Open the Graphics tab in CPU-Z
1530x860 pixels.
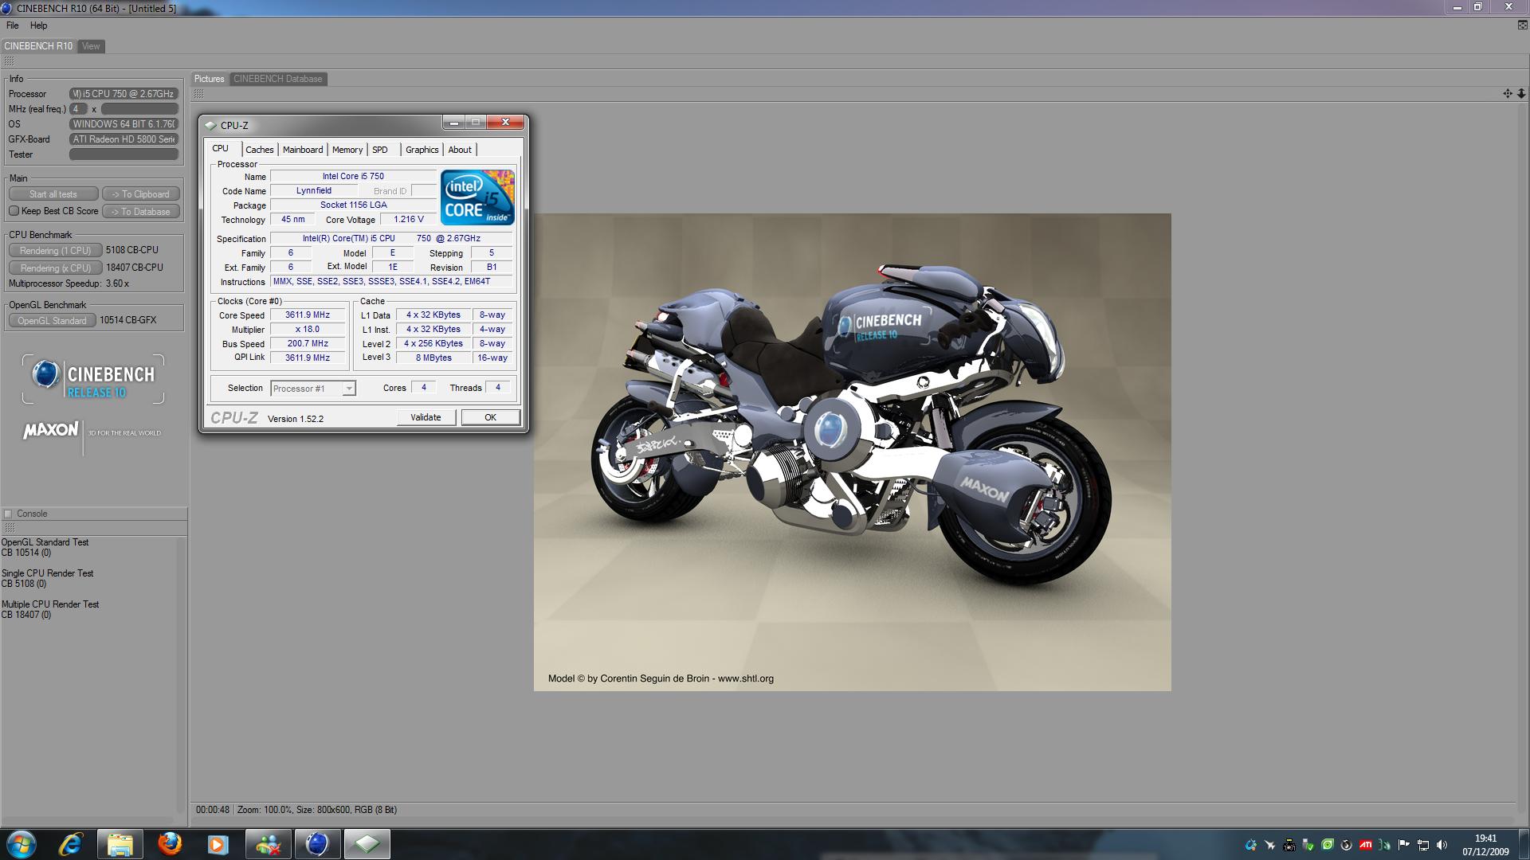pos(422,150)
